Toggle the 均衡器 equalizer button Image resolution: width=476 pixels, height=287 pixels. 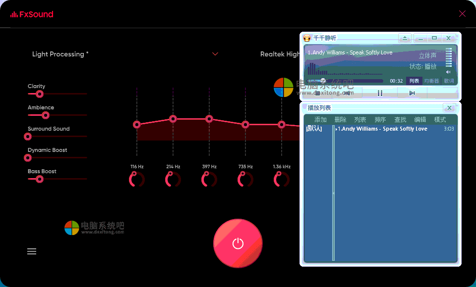pyautogui.click(x=431, y=81)
